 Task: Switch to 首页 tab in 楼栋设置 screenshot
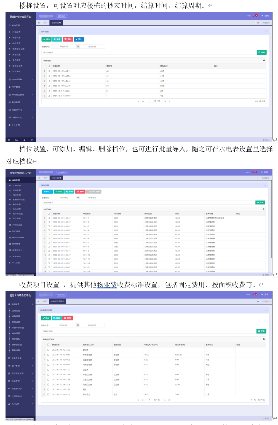pos(46,23)
